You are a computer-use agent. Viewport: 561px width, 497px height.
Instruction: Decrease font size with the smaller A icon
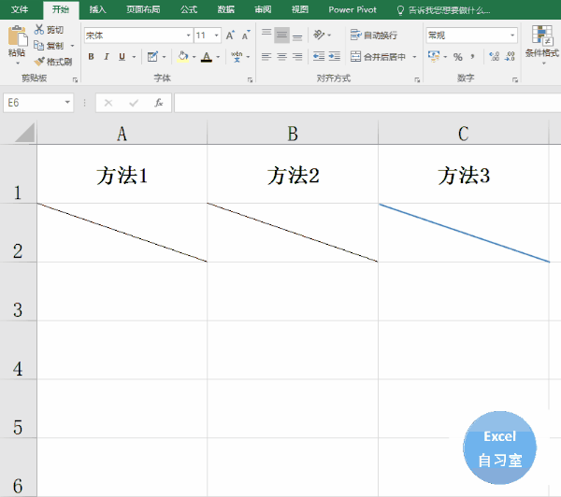click(246, 35)
